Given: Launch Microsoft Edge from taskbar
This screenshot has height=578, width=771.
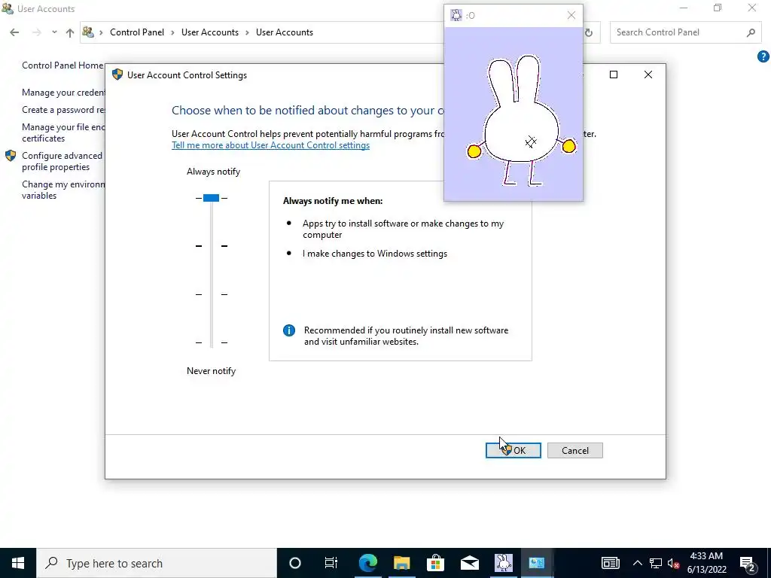Looking at the screenshot, I should pyautogui.click(x=367, y=563).
